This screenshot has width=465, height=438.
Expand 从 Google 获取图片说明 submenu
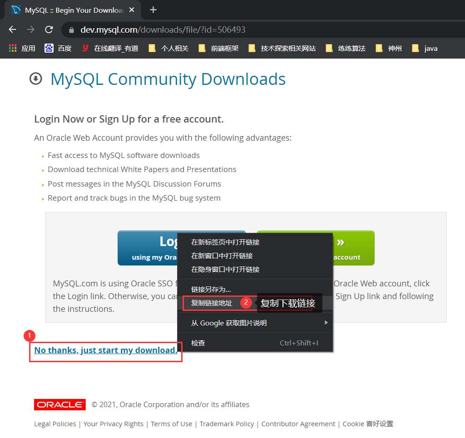[x=255, y=323]
